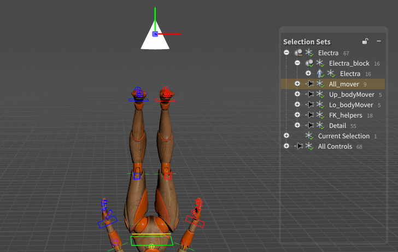Toggle the asterisk checkmark for Current Selection

coord(309,136)
